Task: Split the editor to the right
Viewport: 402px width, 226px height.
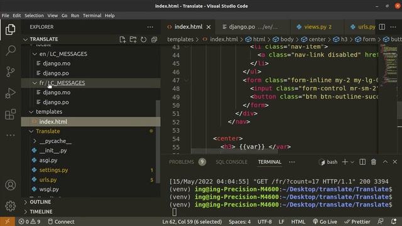Action: [x=382, y=27]
